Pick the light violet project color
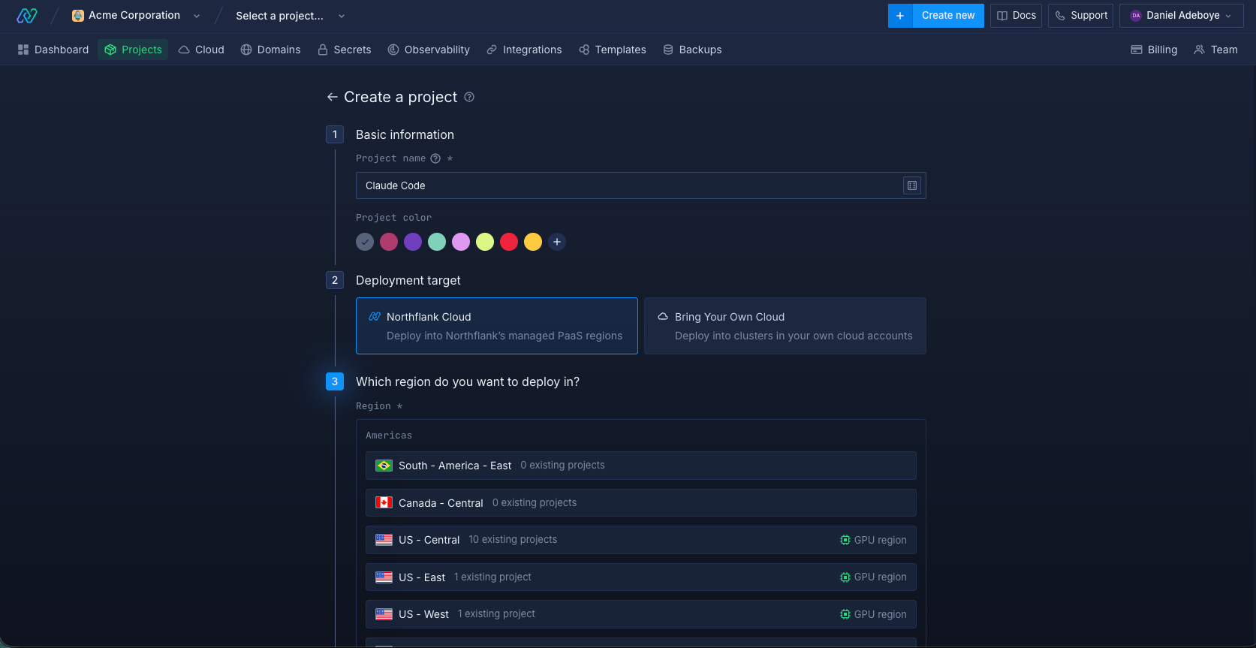The image size is (1256, 648). [x=461, y=242]
